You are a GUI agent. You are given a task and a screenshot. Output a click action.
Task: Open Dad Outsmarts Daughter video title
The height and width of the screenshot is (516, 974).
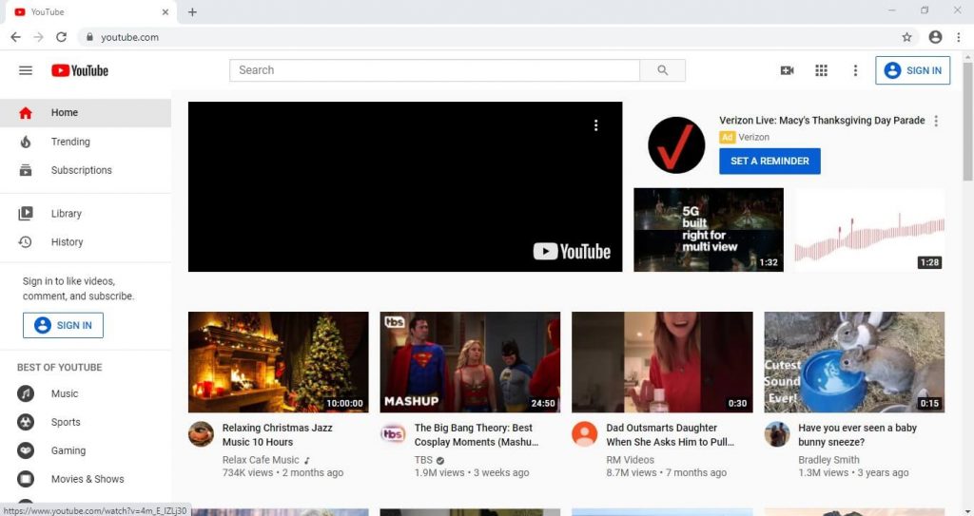(670, 434)
